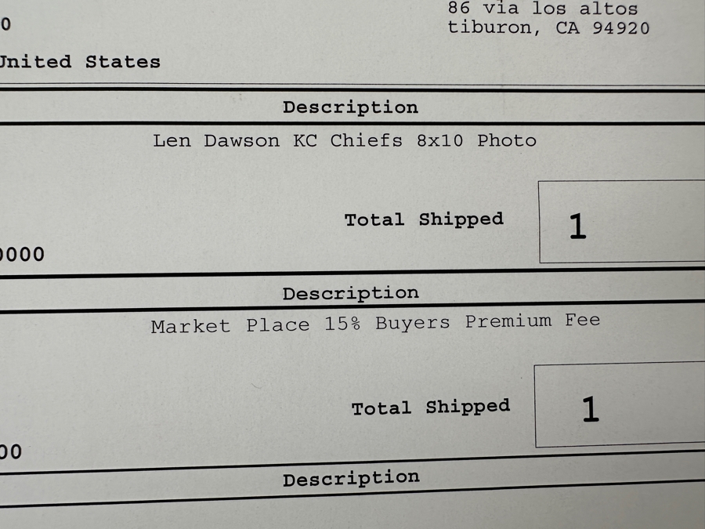The image size is (705, 529).
Task: Click the state abbreviation "CA"
Action: pos(568,28)
